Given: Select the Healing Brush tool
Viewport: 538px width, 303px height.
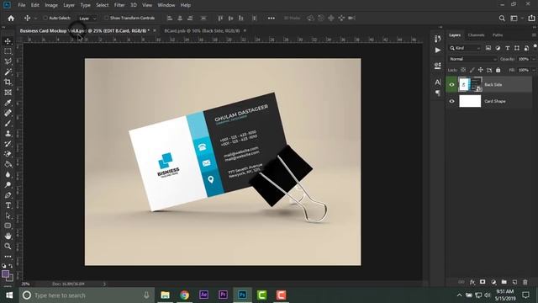Looking at the screenshot, I should pyautogui.click(x=8, y=113).
